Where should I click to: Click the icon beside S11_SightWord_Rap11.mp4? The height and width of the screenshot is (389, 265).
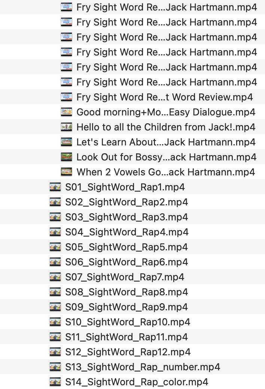55,337
